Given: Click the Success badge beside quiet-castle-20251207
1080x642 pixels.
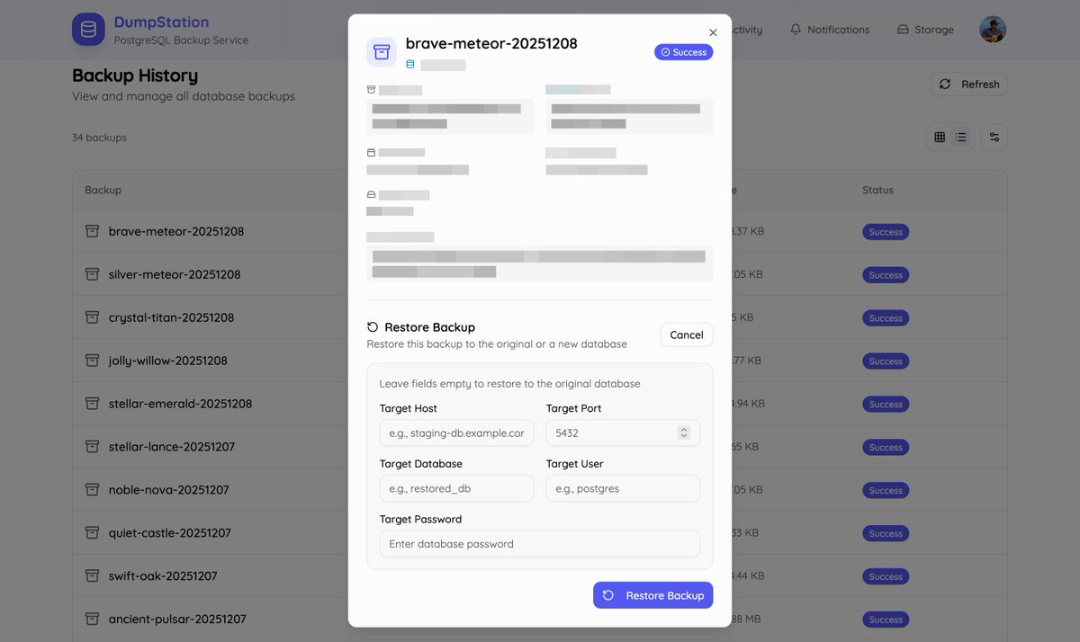Looking at the screenshot, I should point(885,532).
